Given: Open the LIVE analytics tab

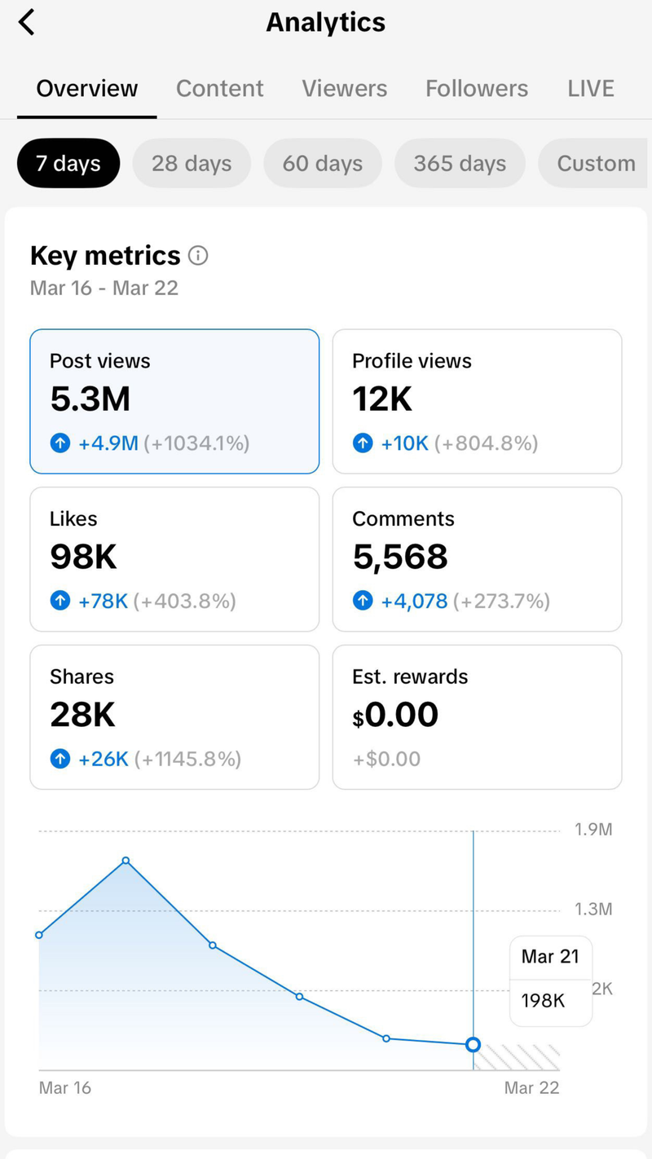Looking at the screenshot, I should coord(590,88).
